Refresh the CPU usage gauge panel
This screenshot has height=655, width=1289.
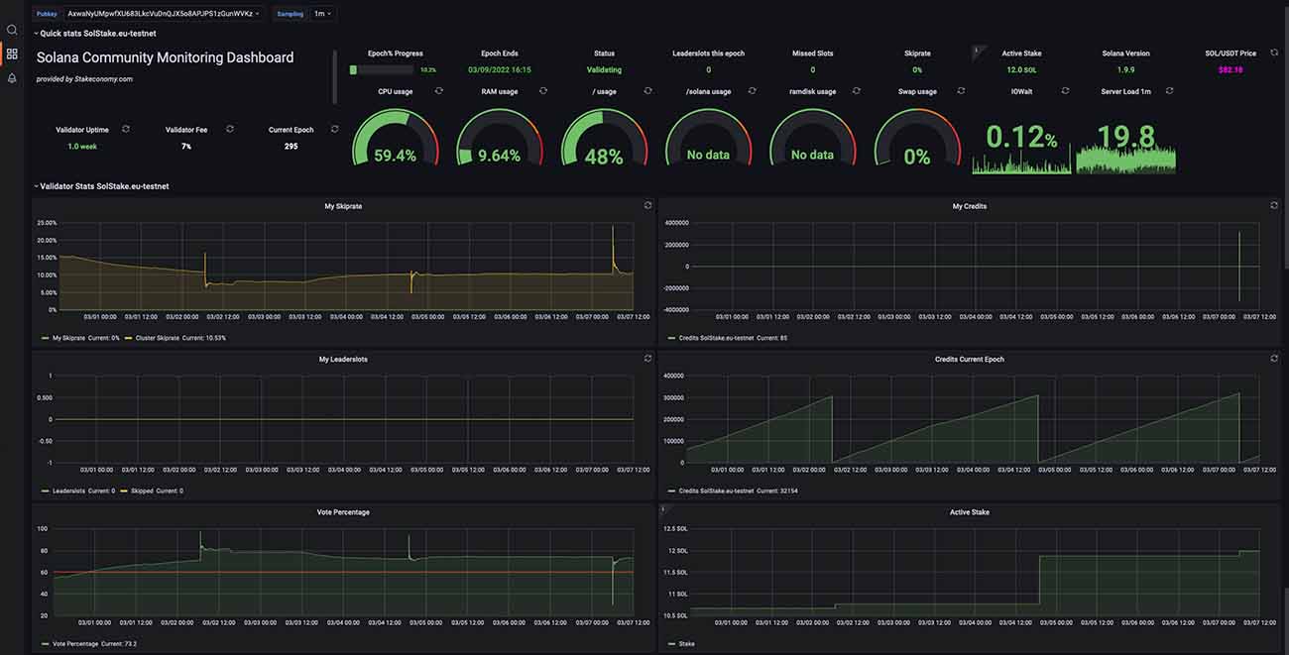(438, 91)
